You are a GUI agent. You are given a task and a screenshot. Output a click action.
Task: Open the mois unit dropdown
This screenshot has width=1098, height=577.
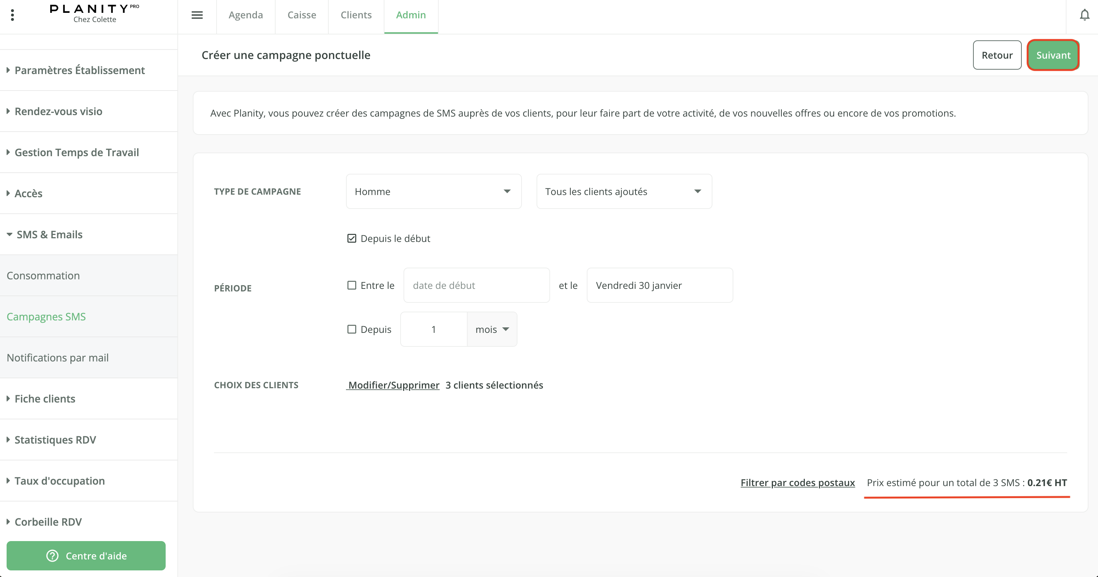(x=492, y=329)
